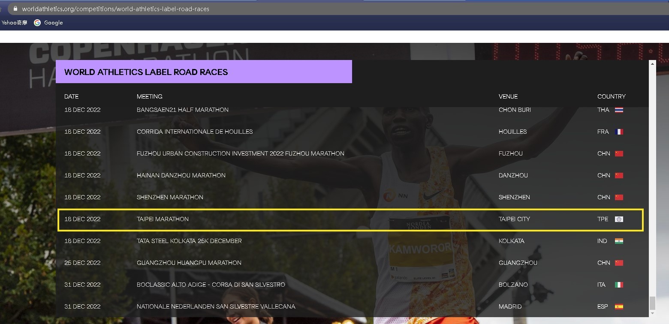
Task: Click the worldathletics.org URL in address bar
Action: click(x=116, y=9)
